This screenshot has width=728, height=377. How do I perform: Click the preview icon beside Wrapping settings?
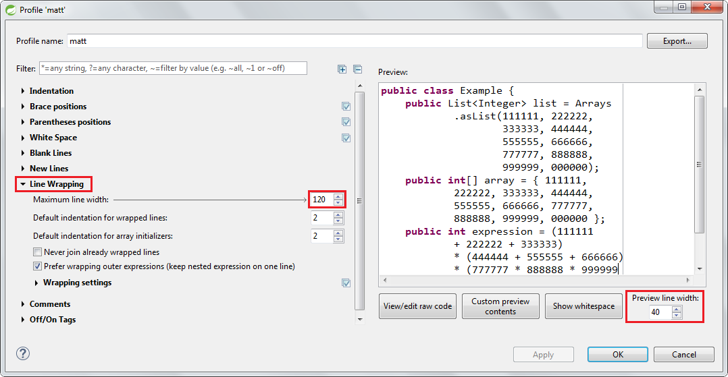coord(346,283)
